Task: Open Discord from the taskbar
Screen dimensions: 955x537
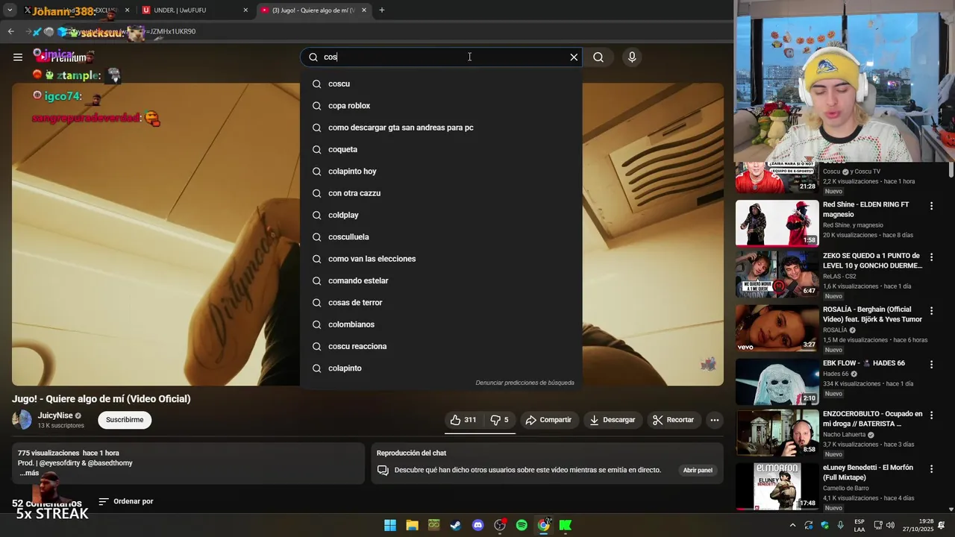Action: (x=477, y=525)
